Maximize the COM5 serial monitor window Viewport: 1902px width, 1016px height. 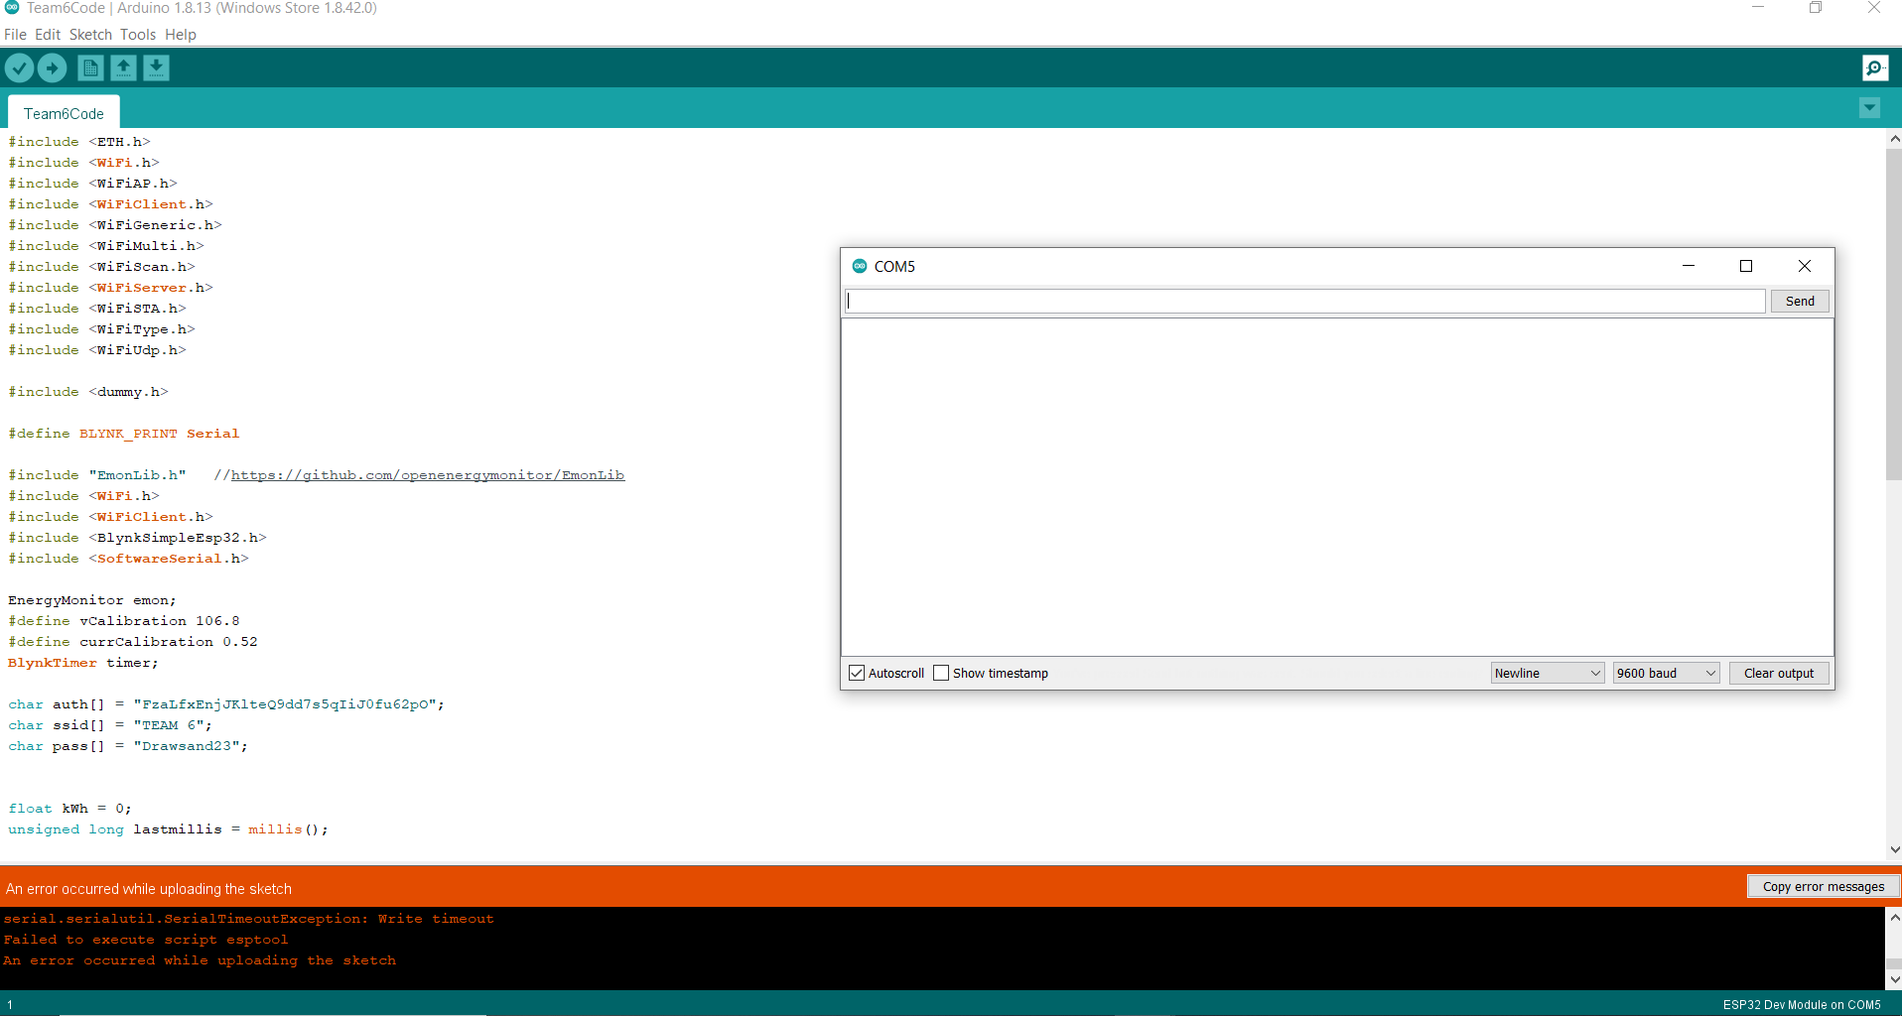click(1745, 266)
